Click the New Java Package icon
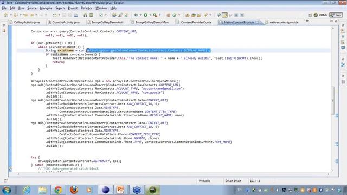 (x=168, y=15)
